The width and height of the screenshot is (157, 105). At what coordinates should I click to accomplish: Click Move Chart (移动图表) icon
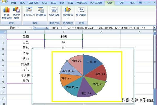81,12
